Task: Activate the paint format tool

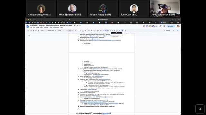Action: coord(39,31)
